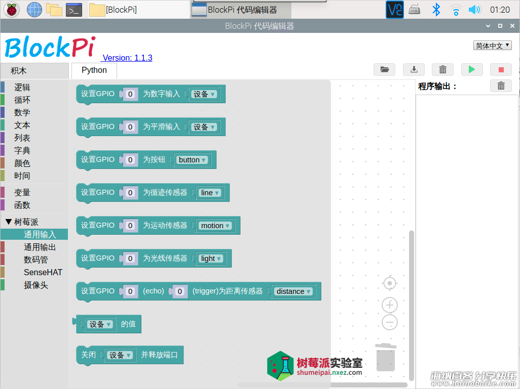Edit GPIO number in 为按钮 block
520x389 pixels.
[x=130, y=159]
